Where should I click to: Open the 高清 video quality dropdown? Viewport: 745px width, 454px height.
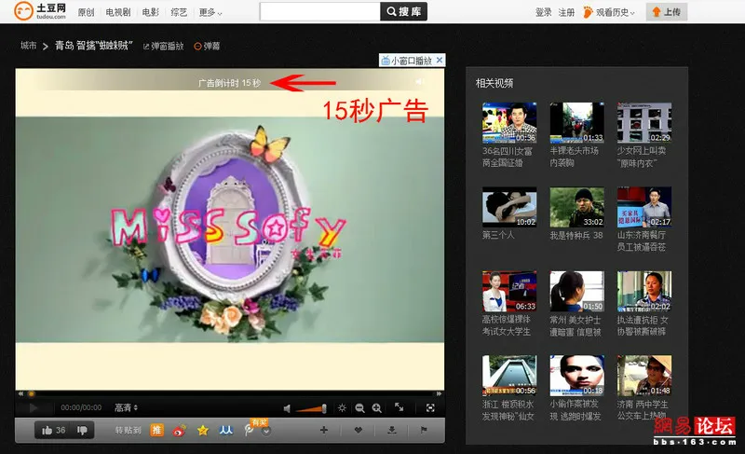pos(126,407)
